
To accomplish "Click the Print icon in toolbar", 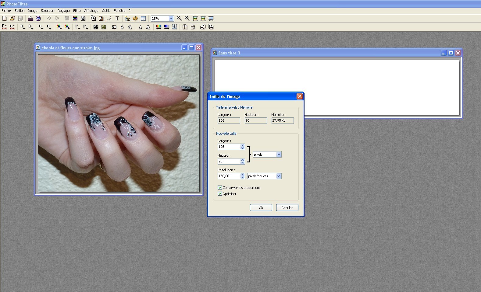I will tap(30, 19).
